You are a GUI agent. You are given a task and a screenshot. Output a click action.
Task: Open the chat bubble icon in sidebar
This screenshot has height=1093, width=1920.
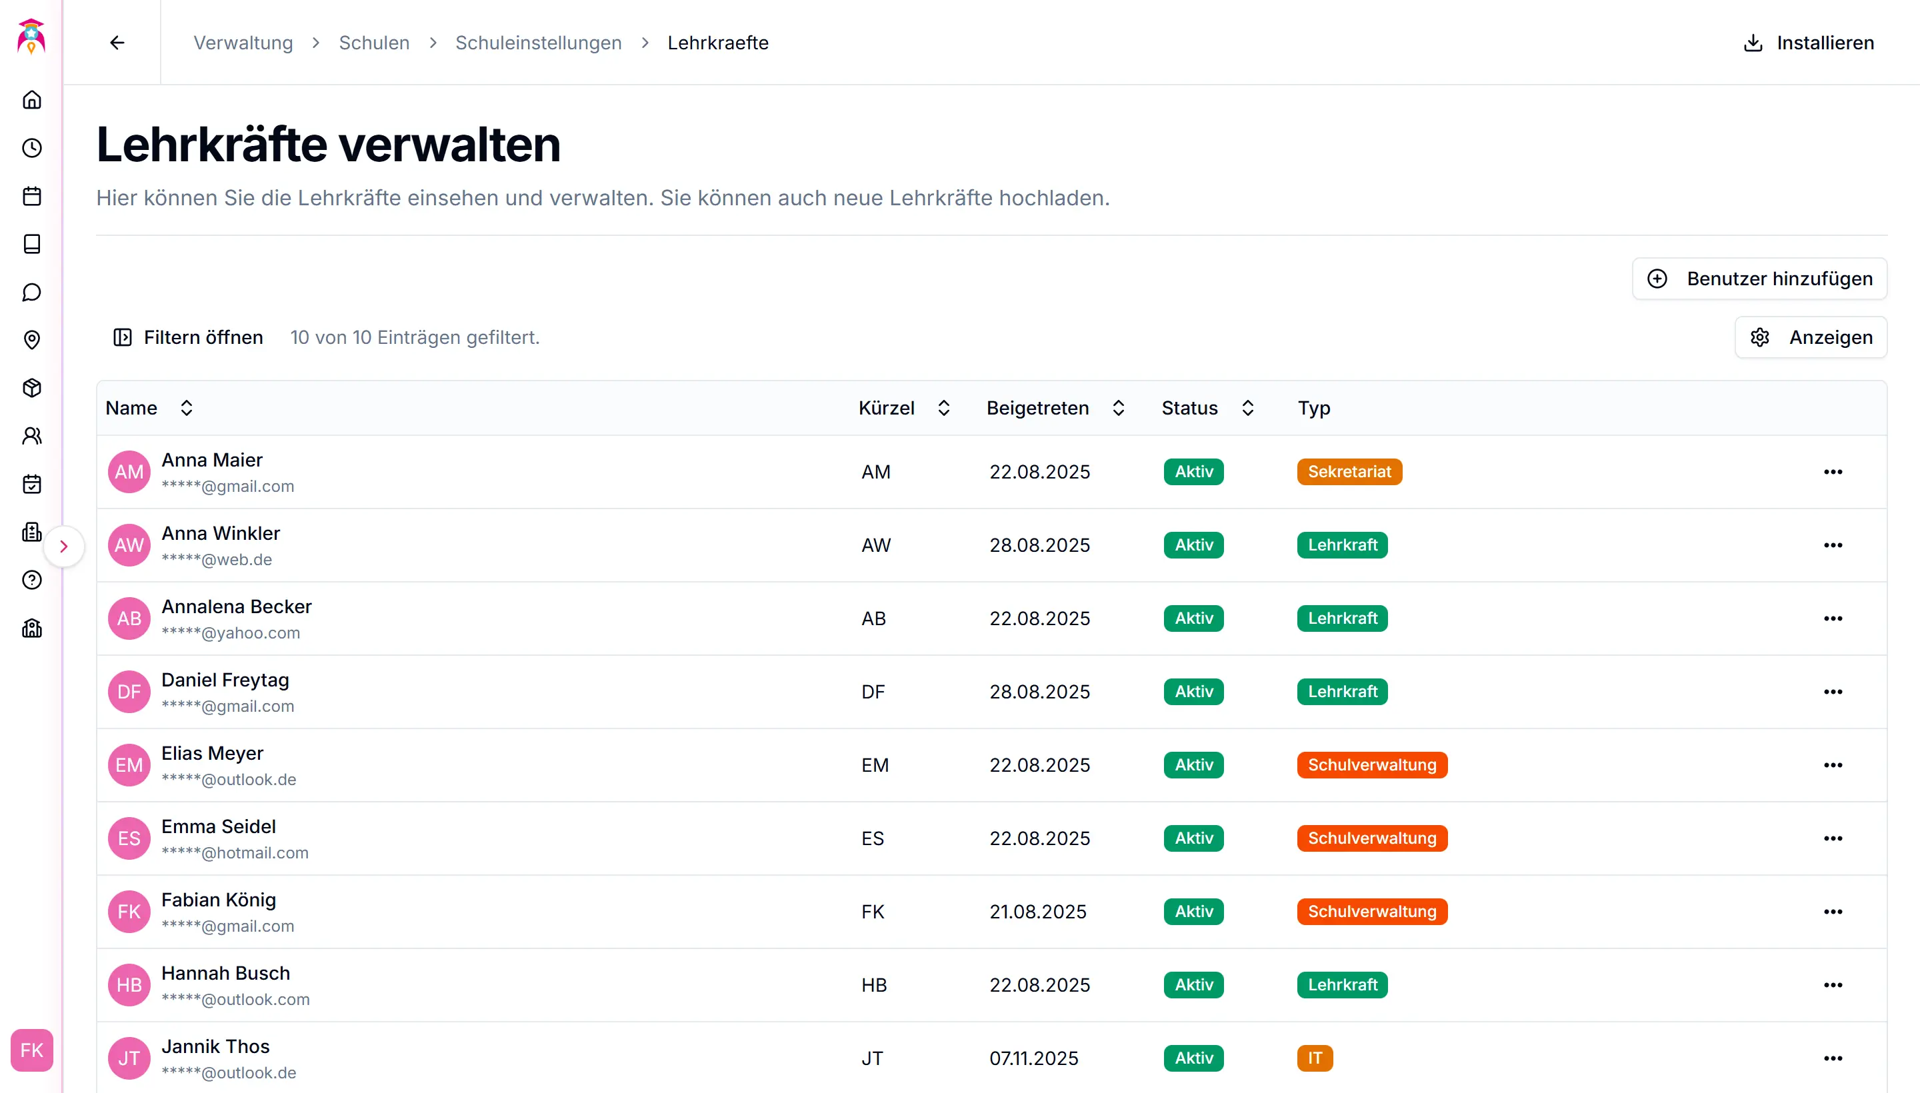pyautogui.click(x=31, y=292)
